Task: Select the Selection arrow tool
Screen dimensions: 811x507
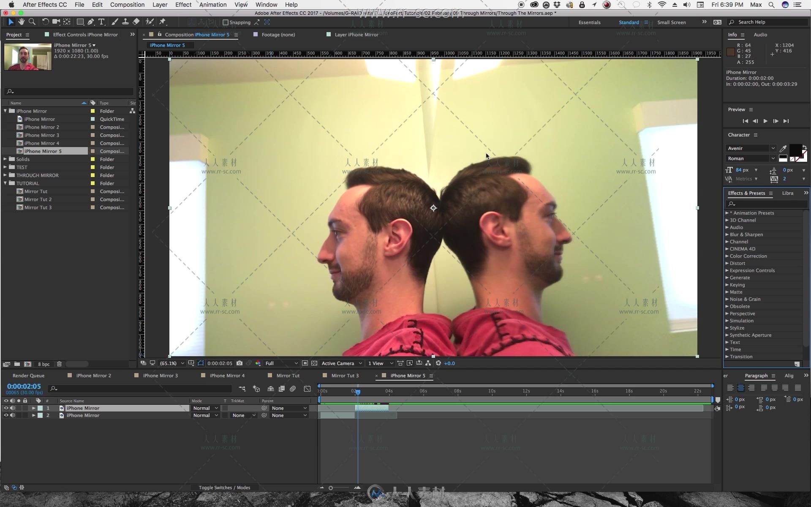Action: click(11, 22)
